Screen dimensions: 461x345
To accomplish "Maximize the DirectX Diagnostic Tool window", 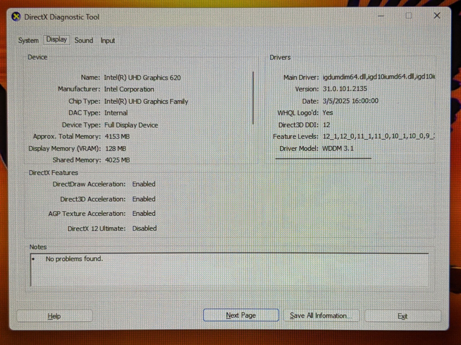I will (409, 16).
